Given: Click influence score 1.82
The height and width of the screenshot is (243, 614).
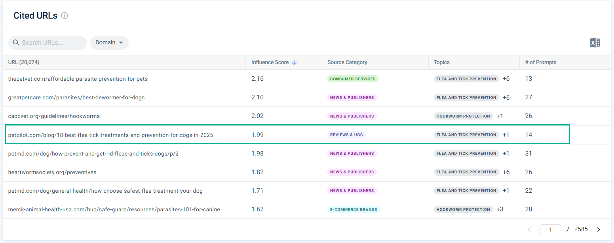Looking at the screenshot, I should coord(257,172).
